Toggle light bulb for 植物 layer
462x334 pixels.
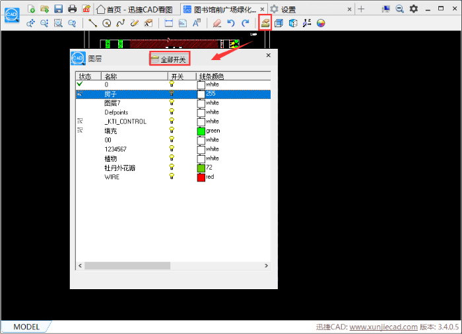point(173,158)
